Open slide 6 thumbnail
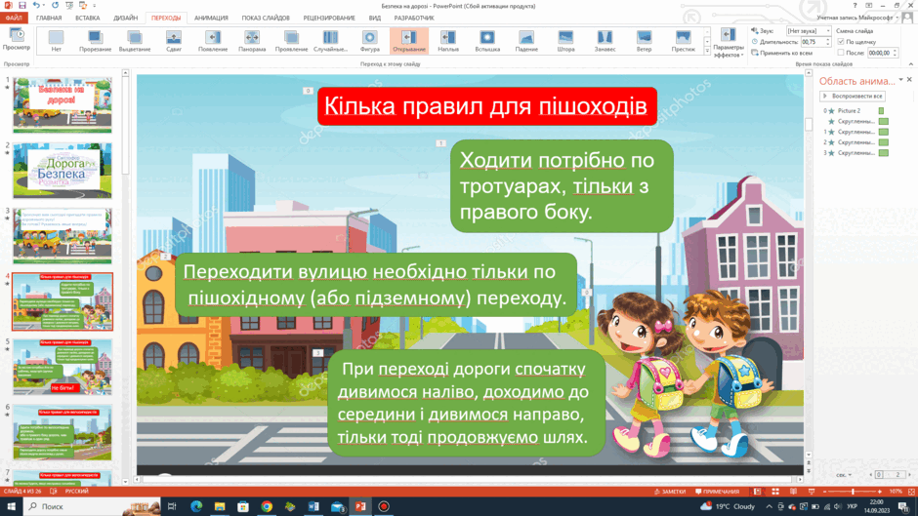 click(x=63, y=432)
